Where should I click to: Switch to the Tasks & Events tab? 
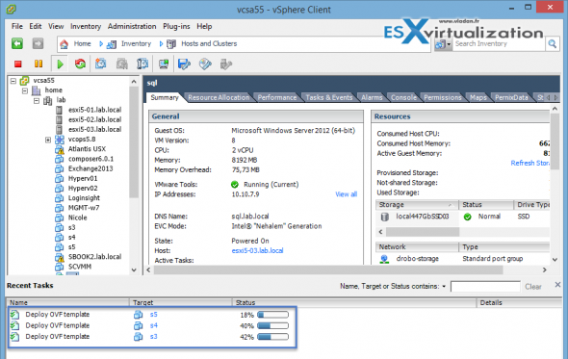(x=329, y=97)
